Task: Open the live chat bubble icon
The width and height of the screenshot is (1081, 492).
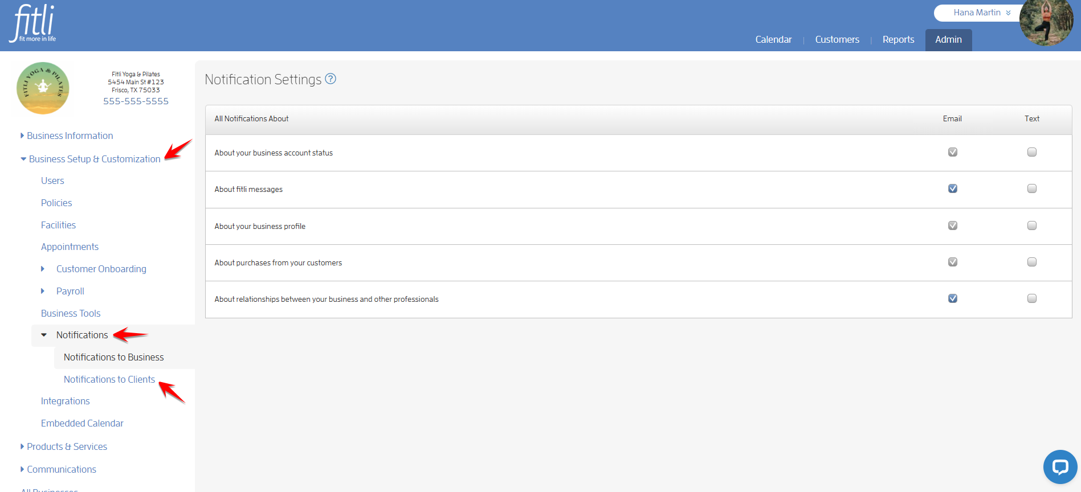Action: point(1060,467)
